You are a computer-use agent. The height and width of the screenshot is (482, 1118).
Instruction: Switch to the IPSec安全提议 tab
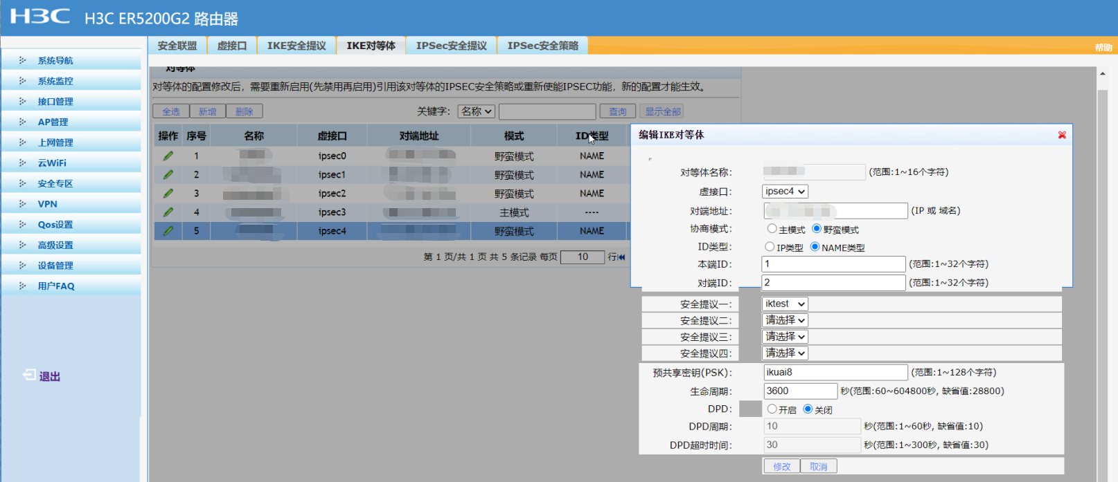[452, 46]
